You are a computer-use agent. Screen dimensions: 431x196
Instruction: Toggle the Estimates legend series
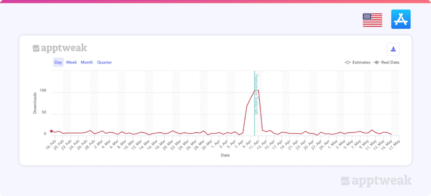click(x=357, y=62)
